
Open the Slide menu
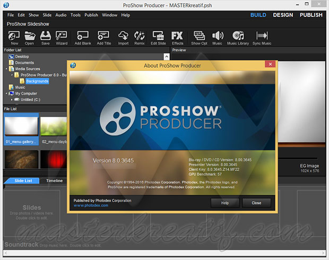tap(47, 15)
